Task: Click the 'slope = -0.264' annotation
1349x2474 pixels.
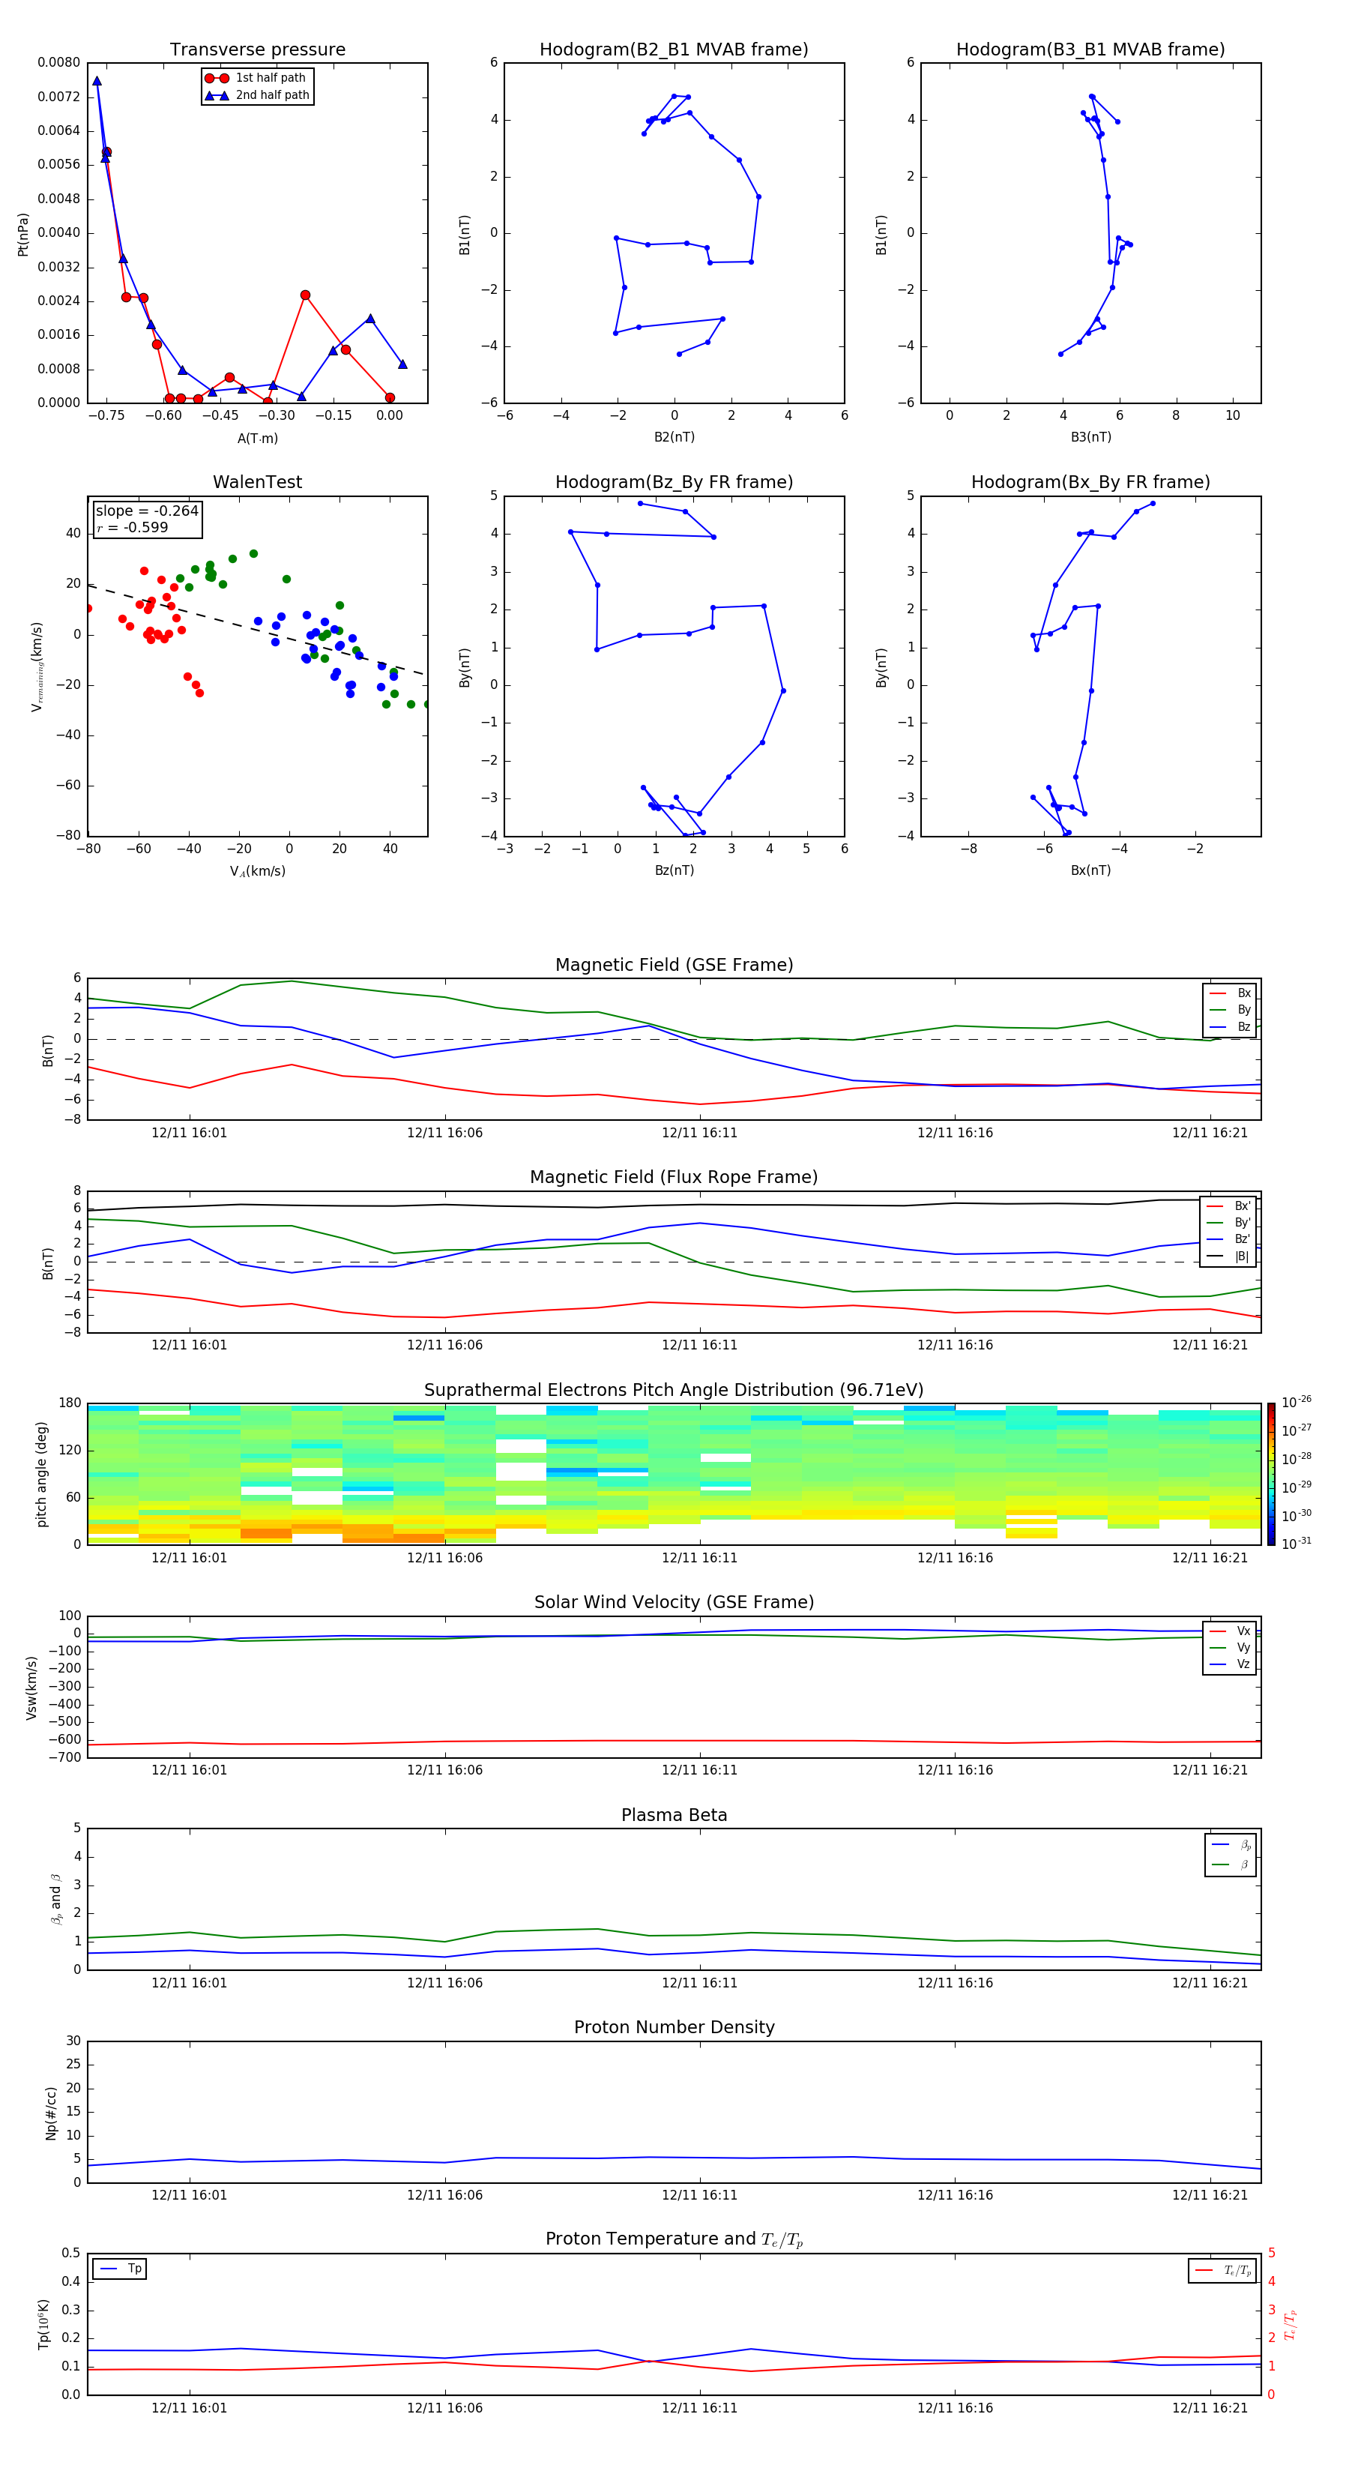Action: [x=147, y=511]
